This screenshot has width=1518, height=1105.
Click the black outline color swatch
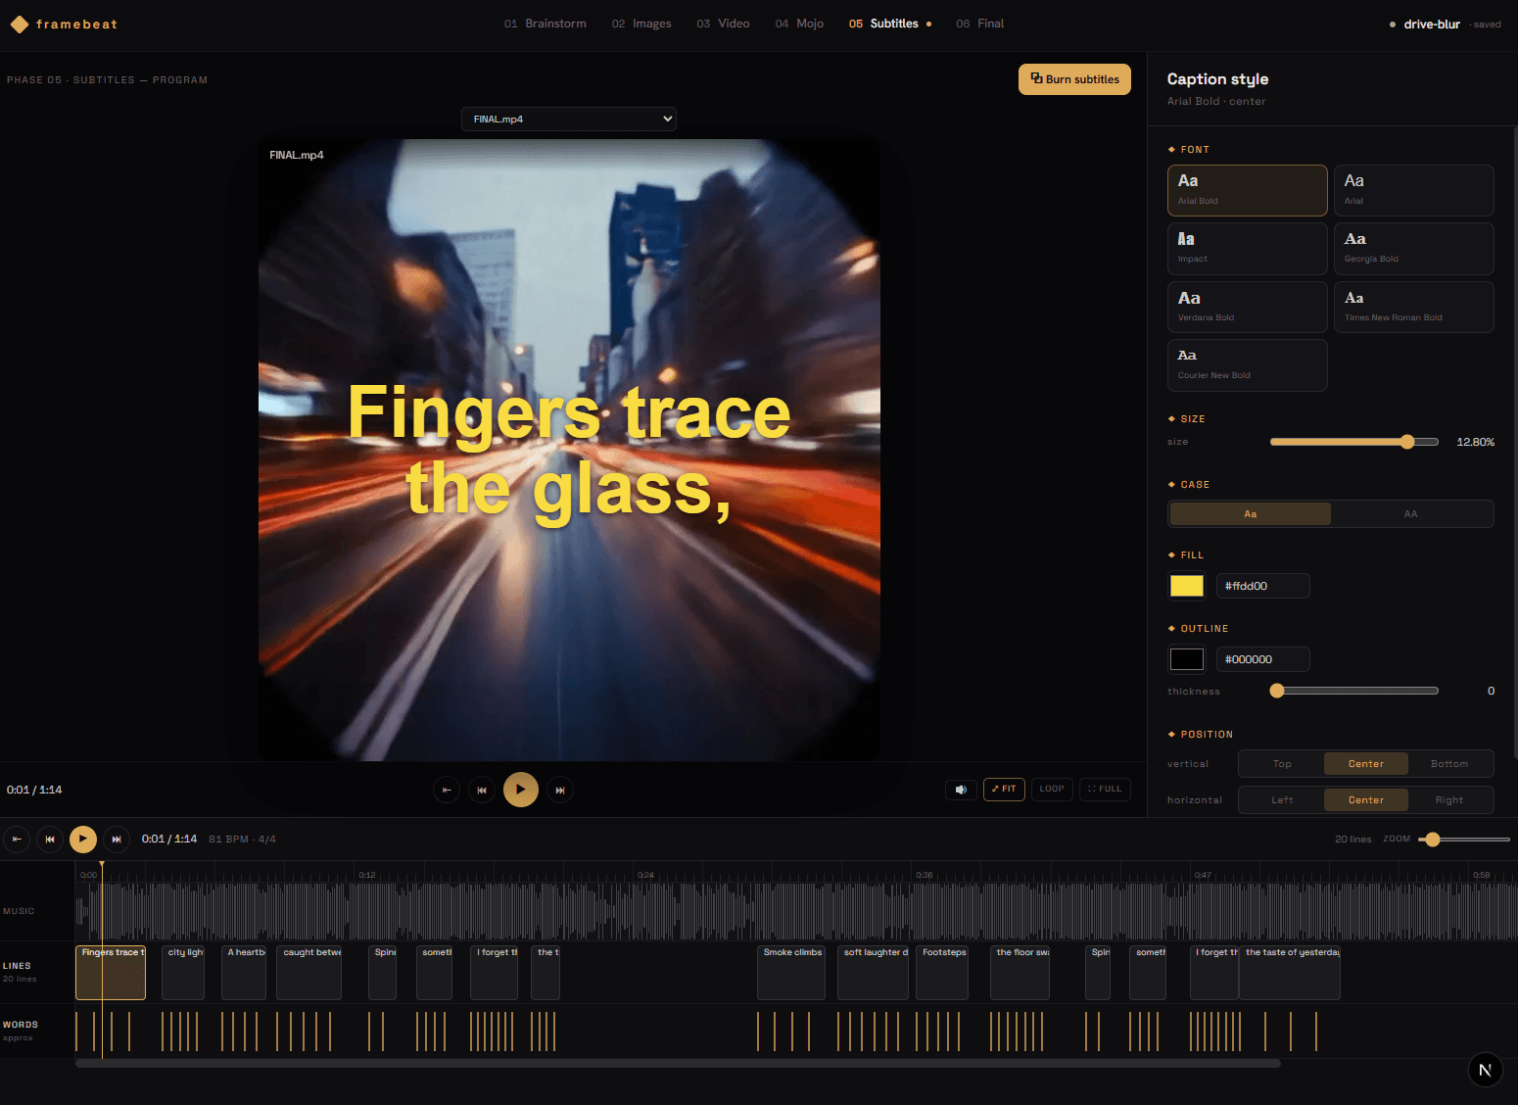pos(1187,659)
